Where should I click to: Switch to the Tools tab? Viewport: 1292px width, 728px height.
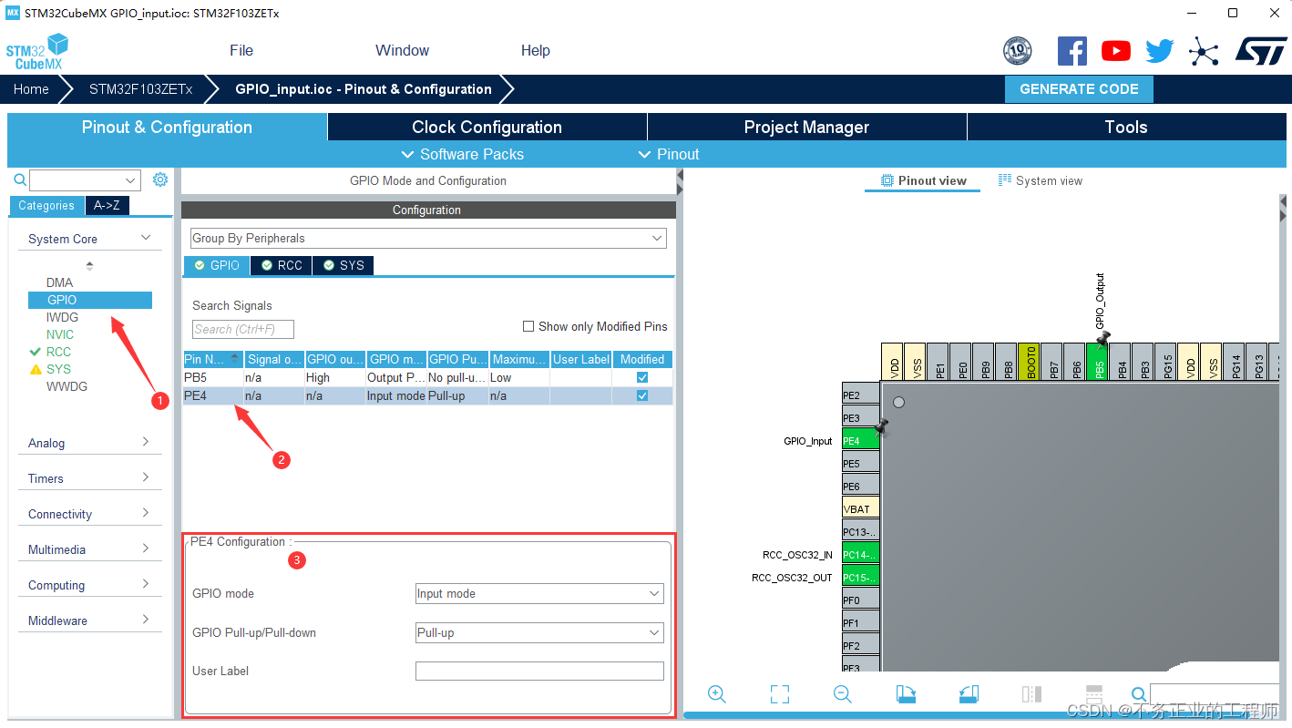[1126, 127]
